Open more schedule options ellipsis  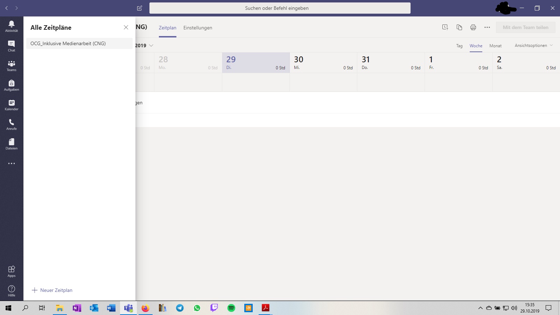(x=487, y=27)
